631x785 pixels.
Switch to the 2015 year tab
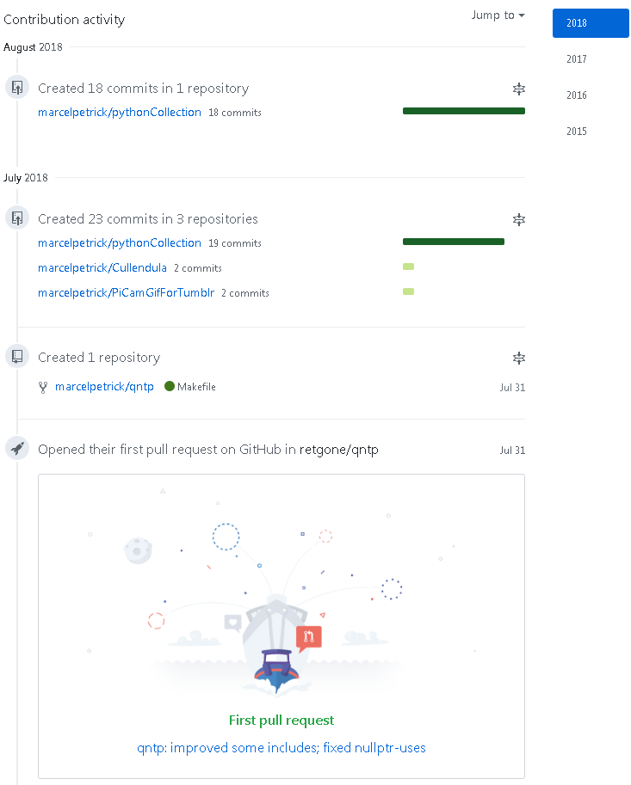click(x=577, y=132)
